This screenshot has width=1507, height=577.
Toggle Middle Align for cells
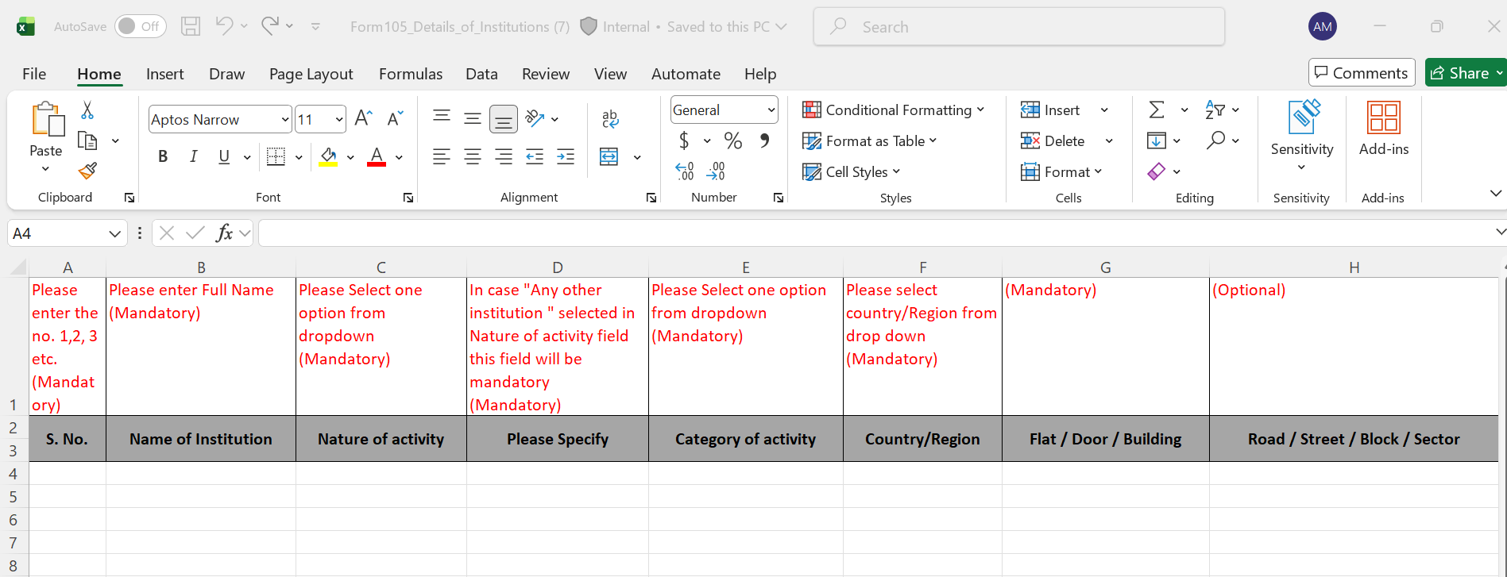[473, 119]
